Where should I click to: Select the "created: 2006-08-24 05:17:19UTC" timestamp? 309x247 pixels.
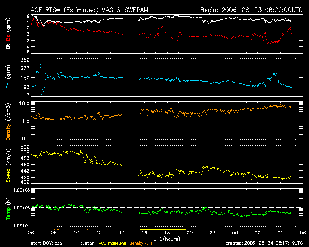[x=264, y=243]
